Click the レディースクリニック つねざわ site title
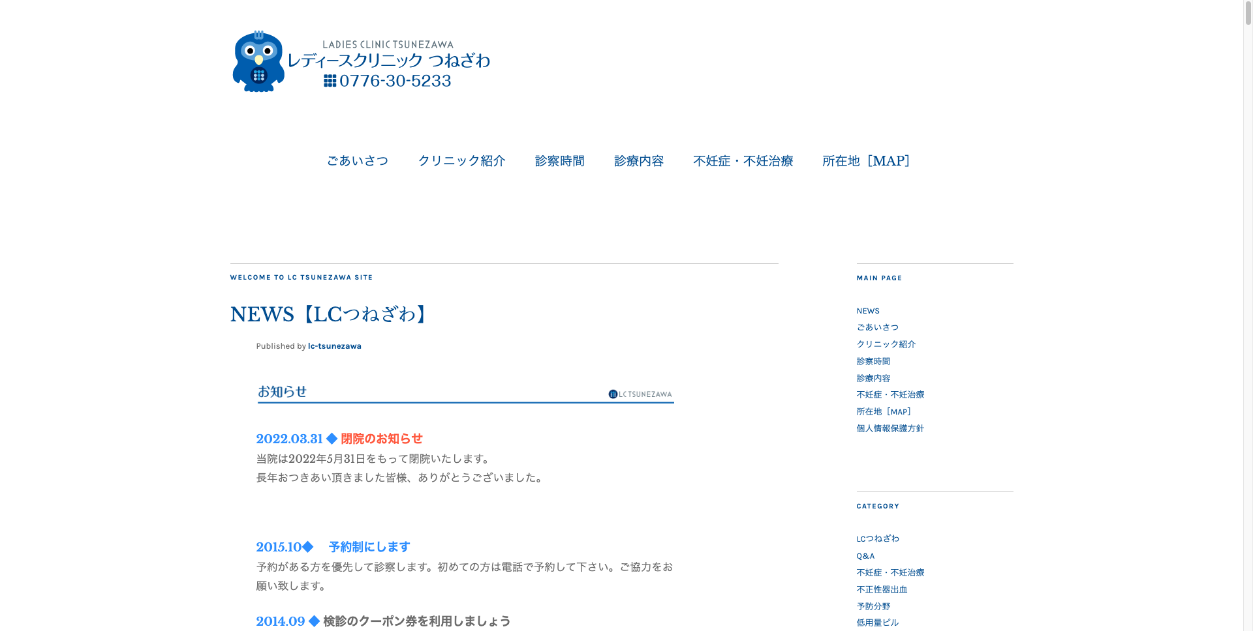Screen dimensions: 1253x631 tap(389, 61)
